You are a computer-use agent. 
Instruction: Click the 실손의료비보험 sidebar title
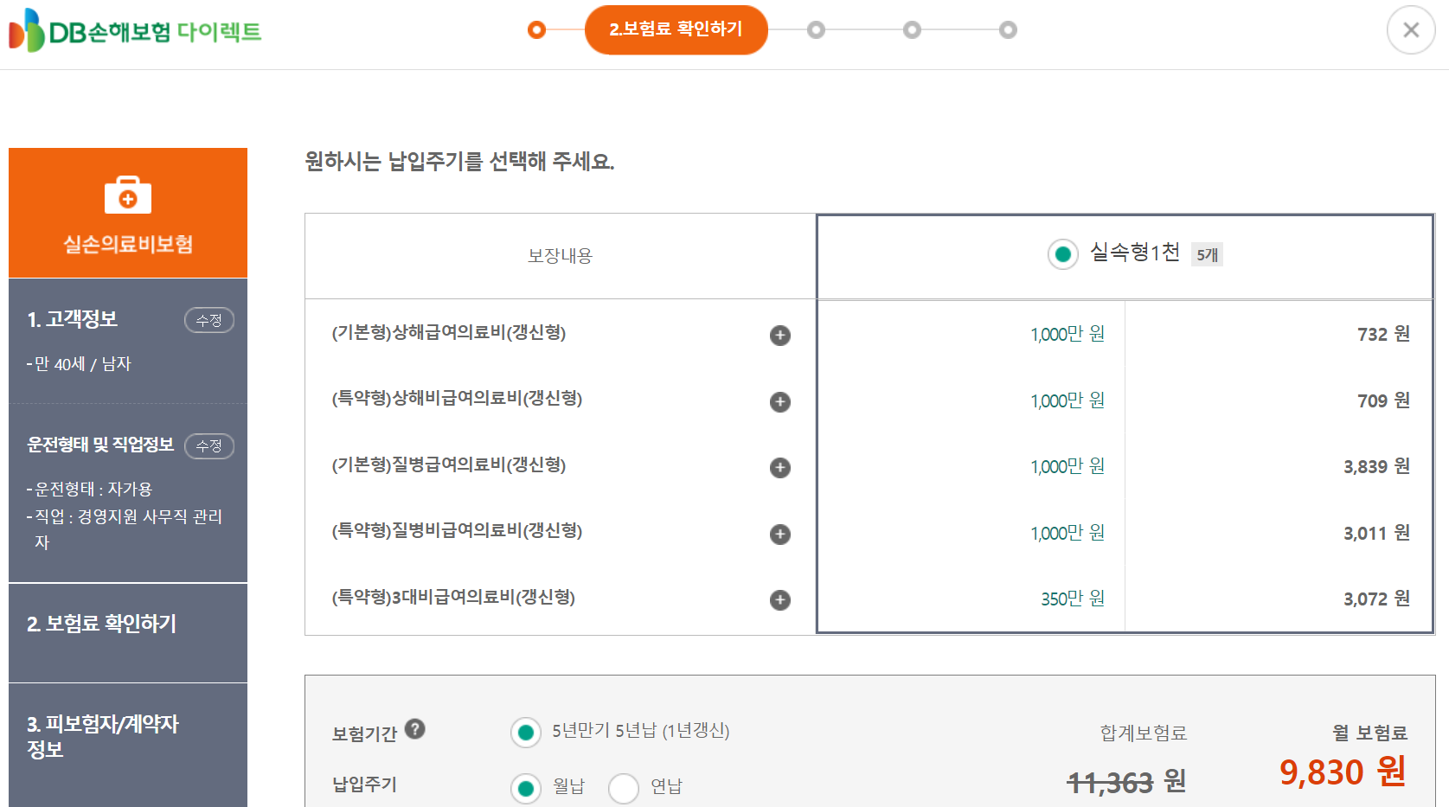coord(128,244)
